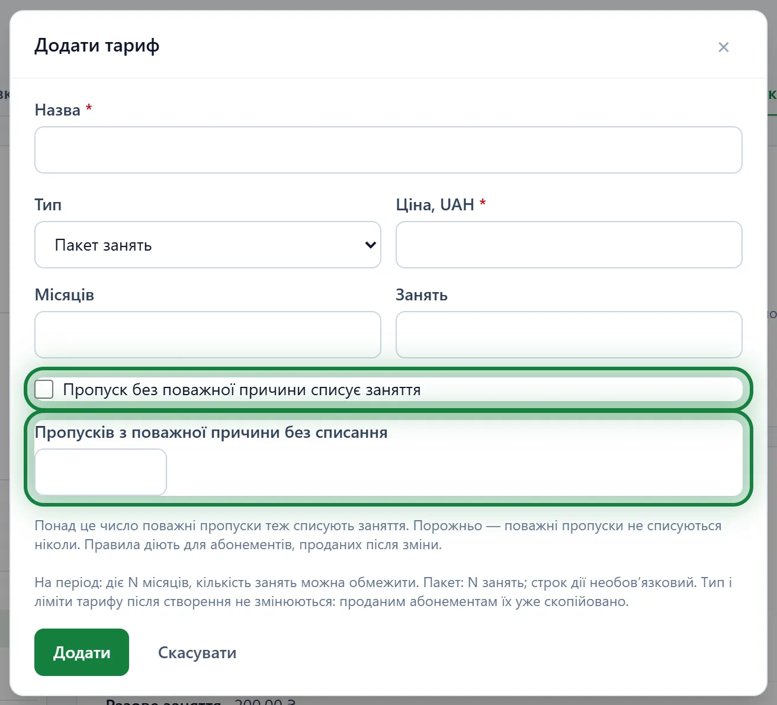Cancel via the Скасувати link
Viewport: 777px width, 705px height.
(x=197, y=652)
